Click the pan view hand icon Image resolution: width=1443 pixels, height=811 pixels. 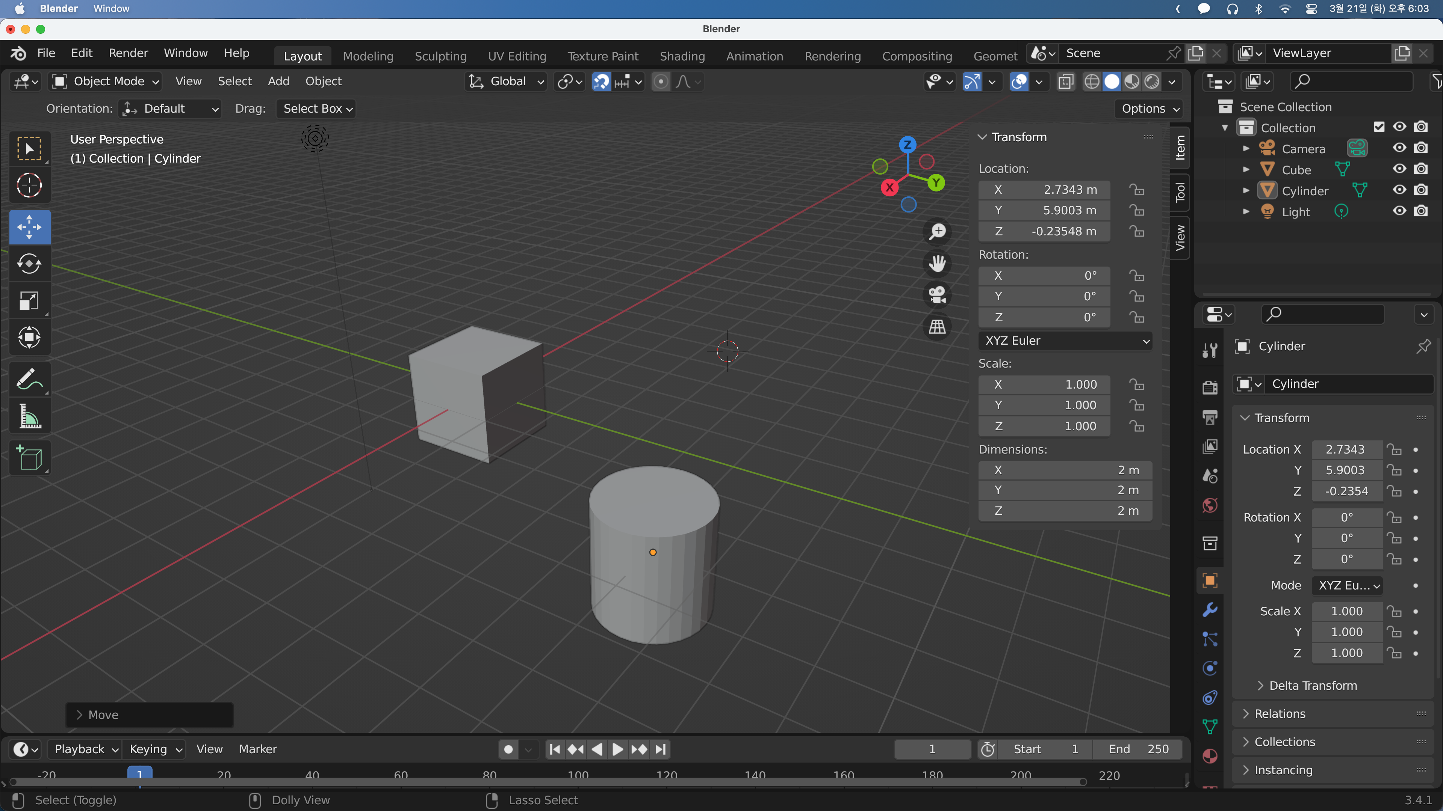(937, 263)
